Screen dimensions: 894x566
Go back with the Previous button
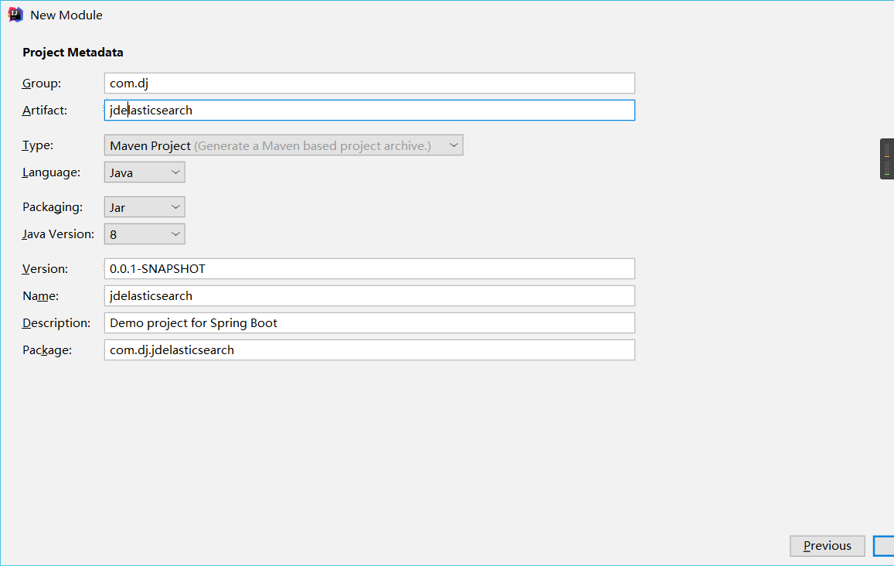828,546
